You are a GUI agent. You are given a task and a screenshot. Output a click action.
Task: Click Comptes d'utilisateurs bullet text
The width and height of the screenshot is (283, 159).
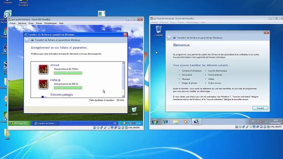coord(191,71)
